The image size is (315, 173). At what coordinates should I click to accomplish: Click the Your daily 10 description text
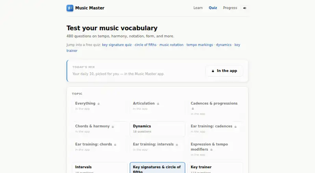(119, 74)
